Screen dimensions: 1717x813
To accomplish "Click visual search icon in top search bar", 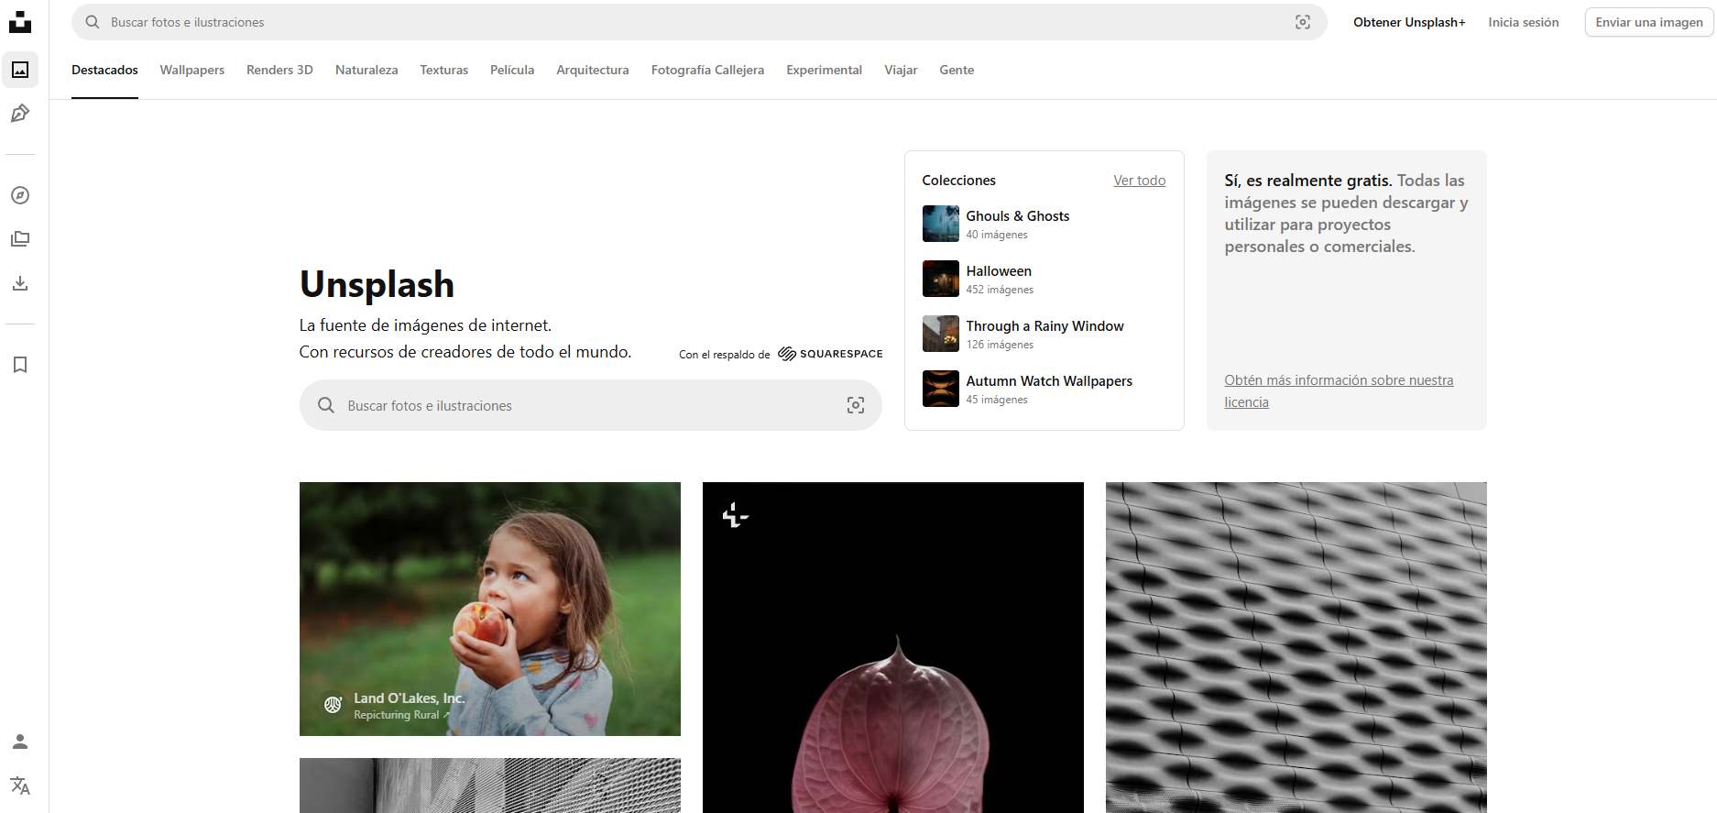I will tap(1302, 22).
